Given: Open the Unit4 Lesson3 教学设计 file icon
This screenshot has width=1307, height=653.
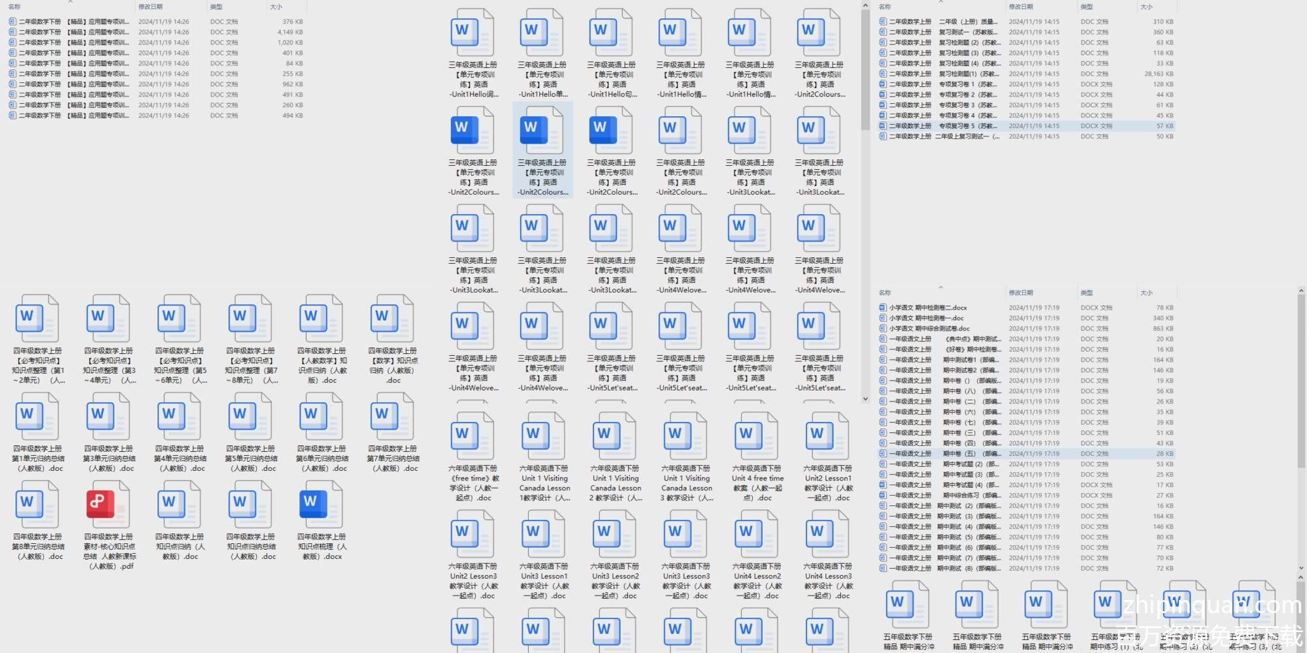Looking at the screenshot, I should pyautogui.click(x=827, y=534).
